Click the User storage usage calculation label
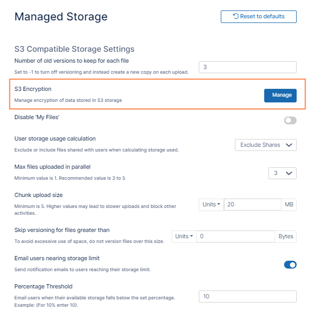This screenshot has width=316, height=325. pos(55,139)
